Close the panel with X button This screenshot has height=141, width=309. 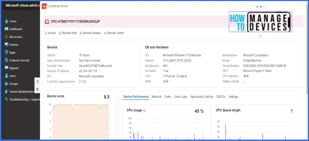tap(37, 89)
